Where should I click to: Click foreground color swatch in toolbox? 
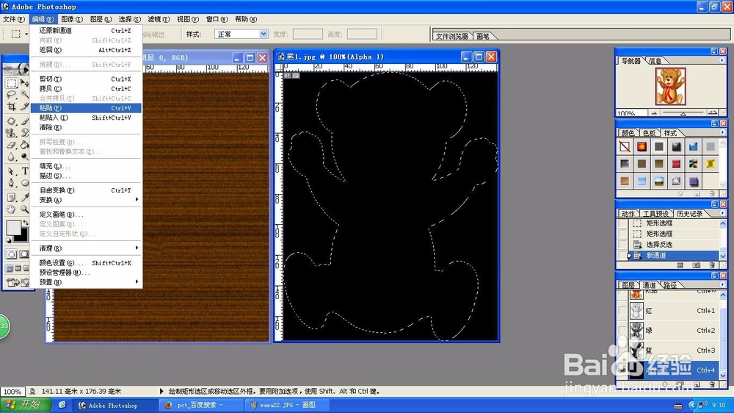(x=13, y=227)
